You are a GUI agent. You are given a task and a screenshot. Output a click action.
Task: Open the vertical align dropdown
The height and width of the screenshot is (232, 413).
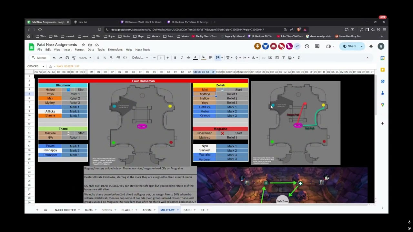[237, 58]
